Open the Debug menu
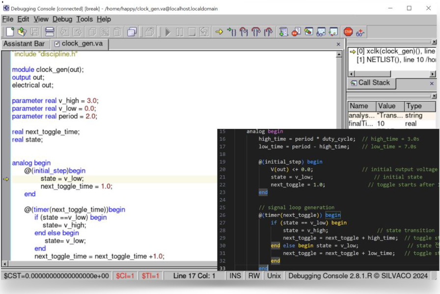 click(x=62, y=19)
